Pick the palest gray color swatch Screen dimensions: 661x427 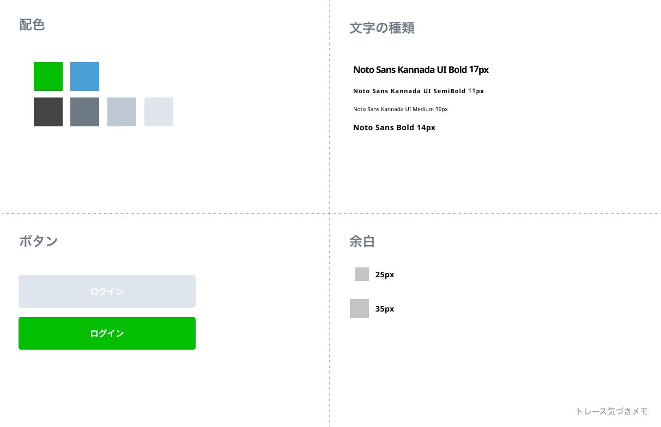[x=159, y=112]
